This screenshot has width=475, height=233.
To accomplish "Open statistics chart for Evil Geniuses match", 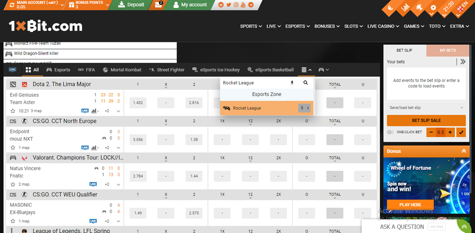I will [x=95, y=111].
